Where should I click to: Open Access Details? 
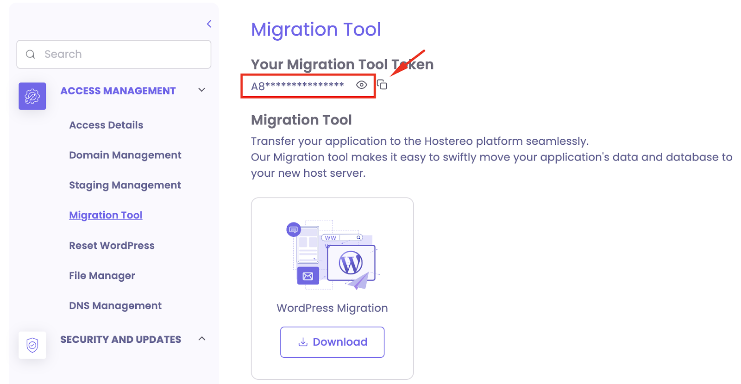pos(106,125)
